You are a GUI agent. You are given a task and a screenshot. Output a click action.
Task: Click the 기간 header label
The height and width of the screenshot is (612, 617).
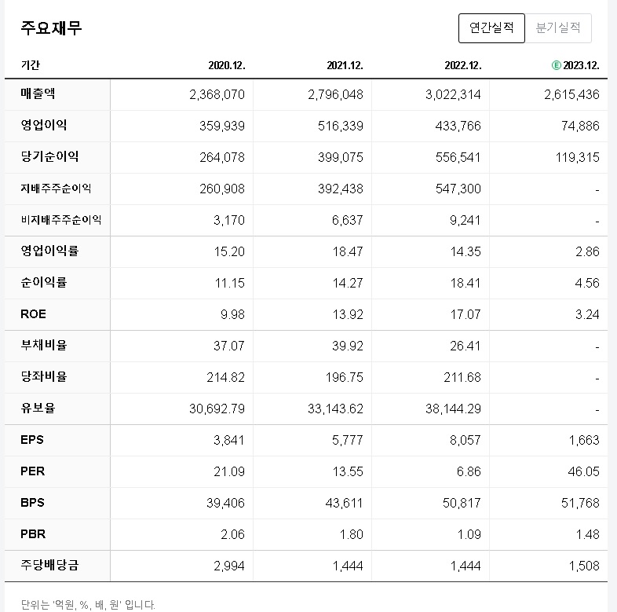(31, 65)
